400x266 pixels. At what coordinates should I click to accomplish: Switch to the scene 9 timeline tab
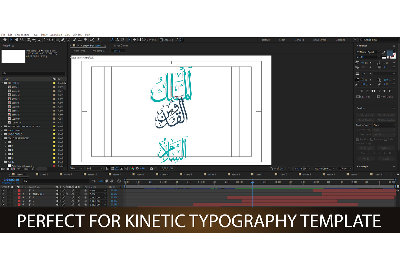44,174
